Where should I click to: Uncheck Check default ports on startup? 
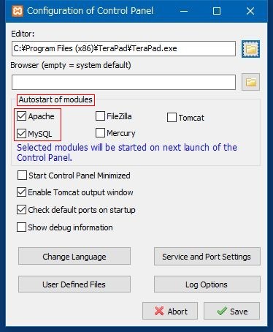point(21,210)
